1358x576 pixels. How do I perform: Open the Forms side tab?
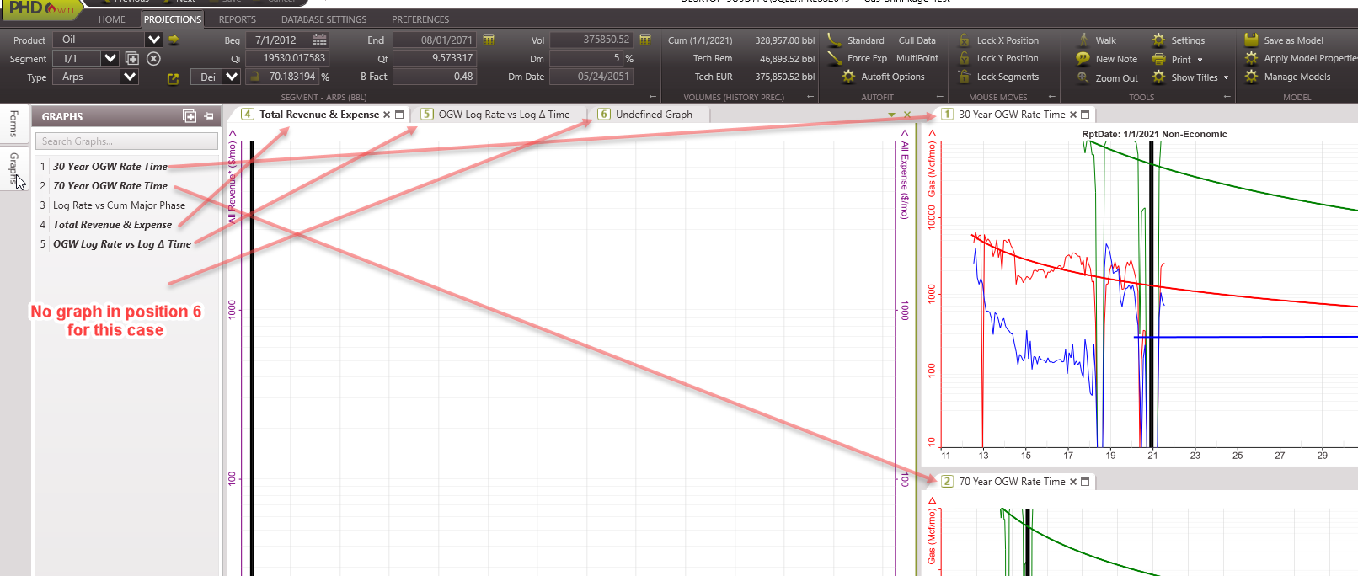(13, 125)
